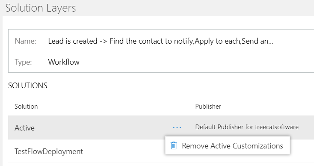
Task: Open the ellipsis menu on Active row
Action: pos(177,127)
